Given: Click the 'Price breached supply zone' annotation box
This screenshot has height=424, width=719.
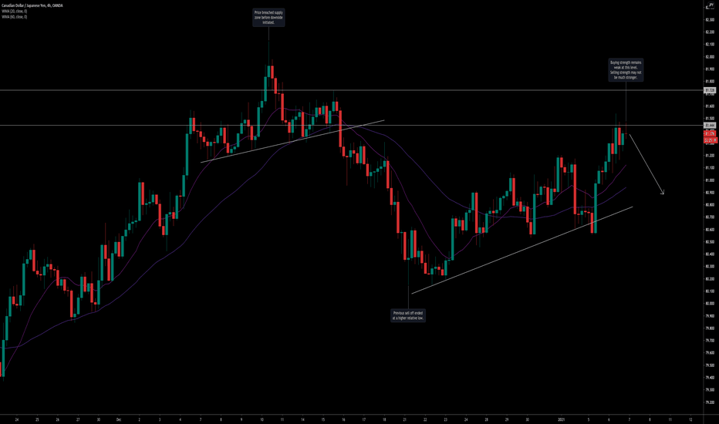Looking at the screenshot, I should 268,18.
